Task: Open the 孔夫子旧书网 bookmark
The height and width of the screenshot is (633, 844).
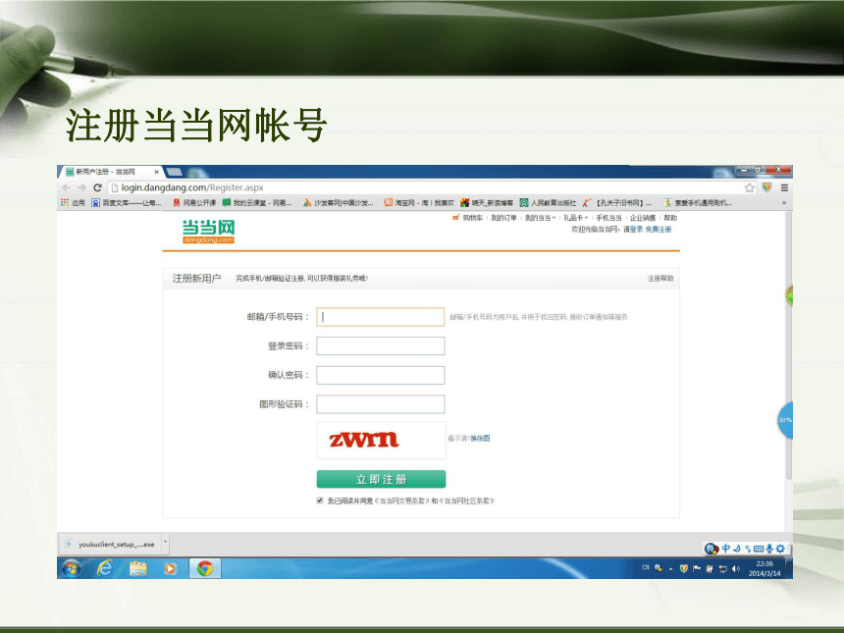Action: (x=617, y=203)
